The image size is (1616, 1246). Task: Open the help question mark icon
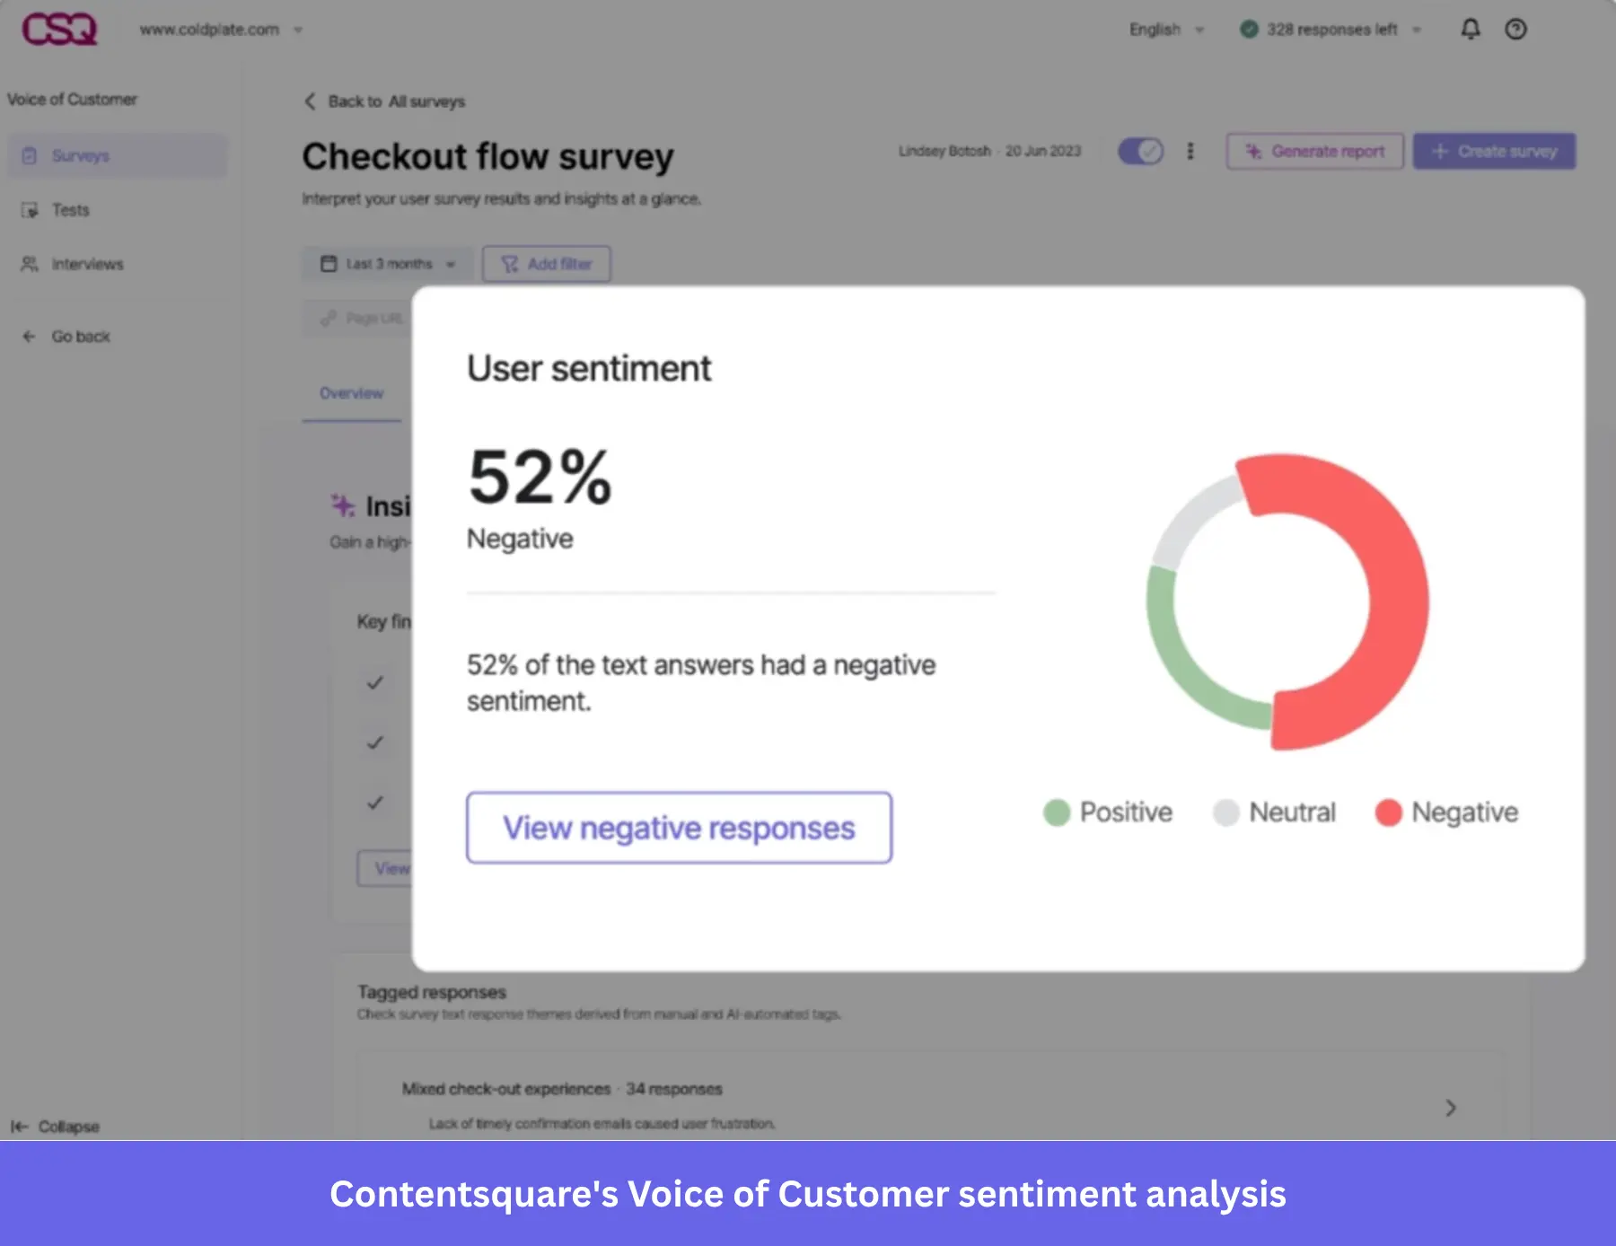[x=1516, y=29]
